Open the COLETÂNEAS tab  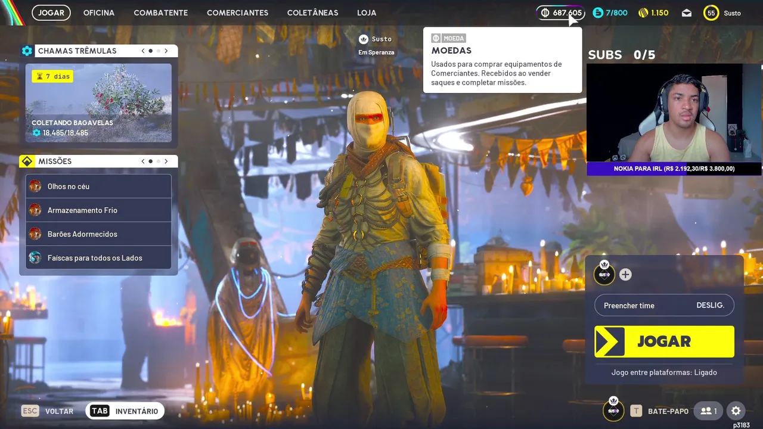tap(312, 13)
